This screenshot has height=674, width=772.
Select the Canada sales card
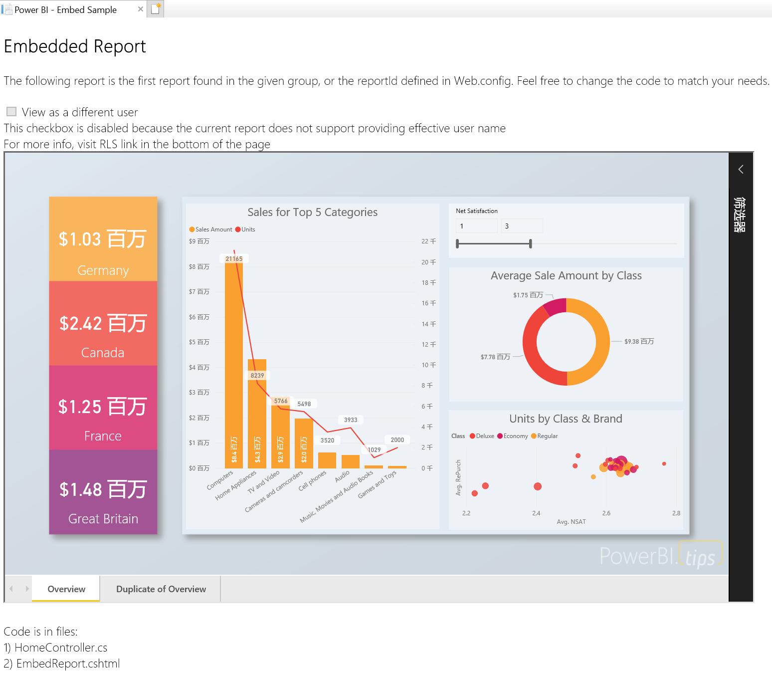click(103, 323)
